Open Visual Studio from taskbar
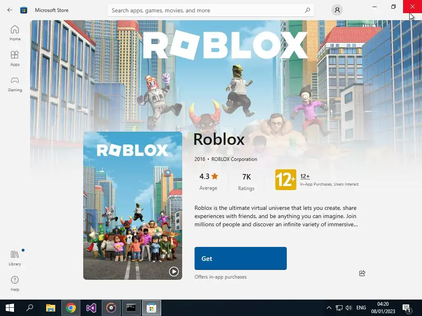The width and height of the screenshot is (422, 316). [91, 308]
